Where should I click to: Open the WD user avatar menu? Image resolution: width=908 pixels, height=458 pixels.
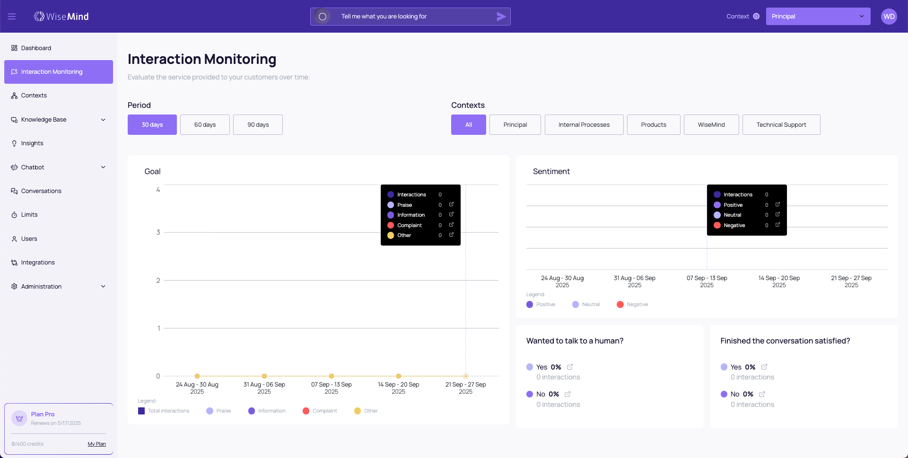click(x=889, y=17)
